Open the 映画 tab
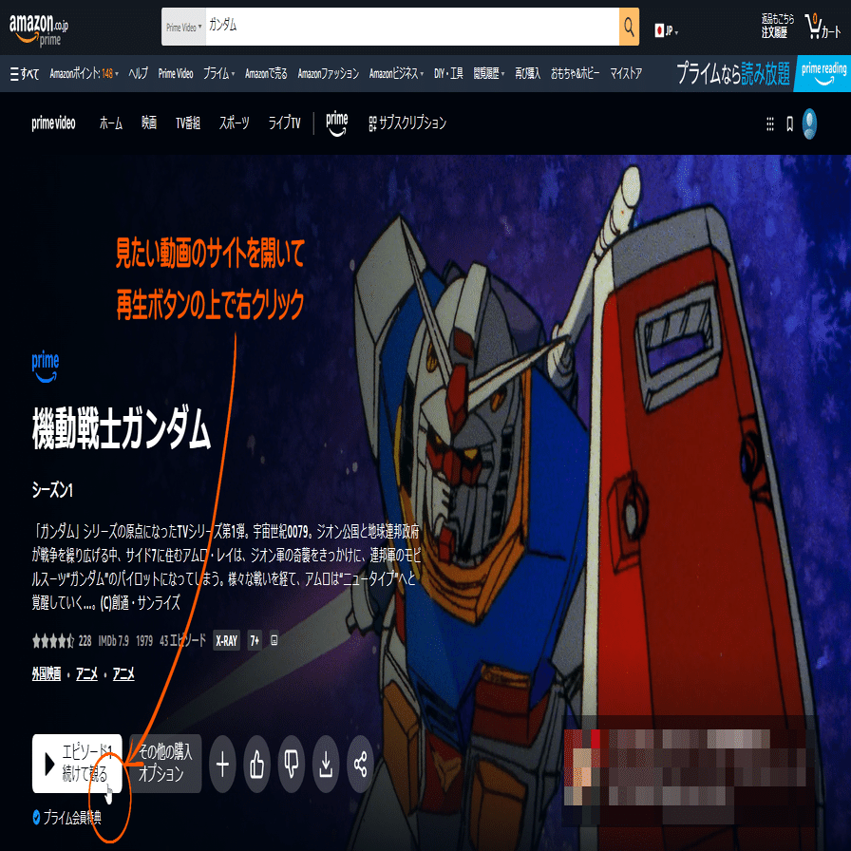The width and height of the screenshot is (851, 851). tap(149, 123)
